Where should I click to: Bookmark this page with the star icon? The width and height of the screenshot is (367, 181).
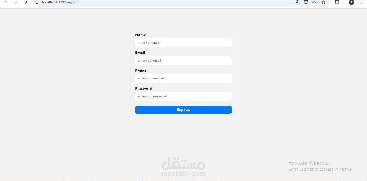point(323,2)
